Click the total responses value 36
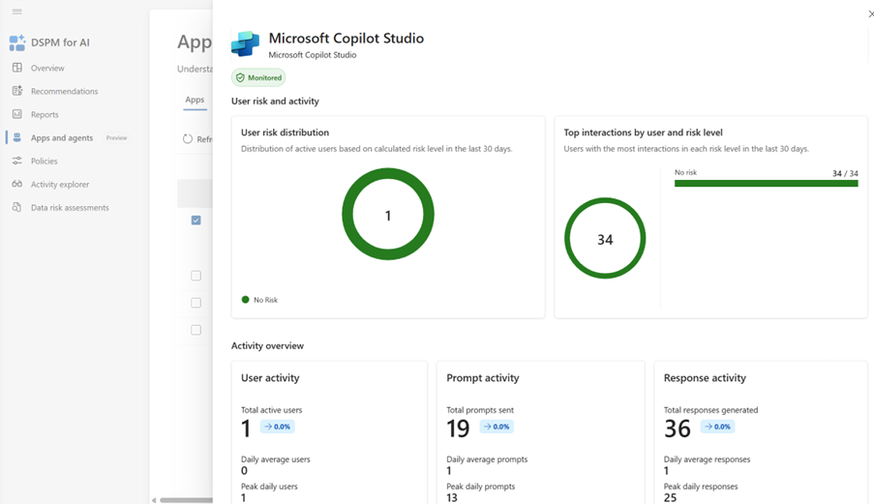Screen dimensions: 874x504 [678, 429]
